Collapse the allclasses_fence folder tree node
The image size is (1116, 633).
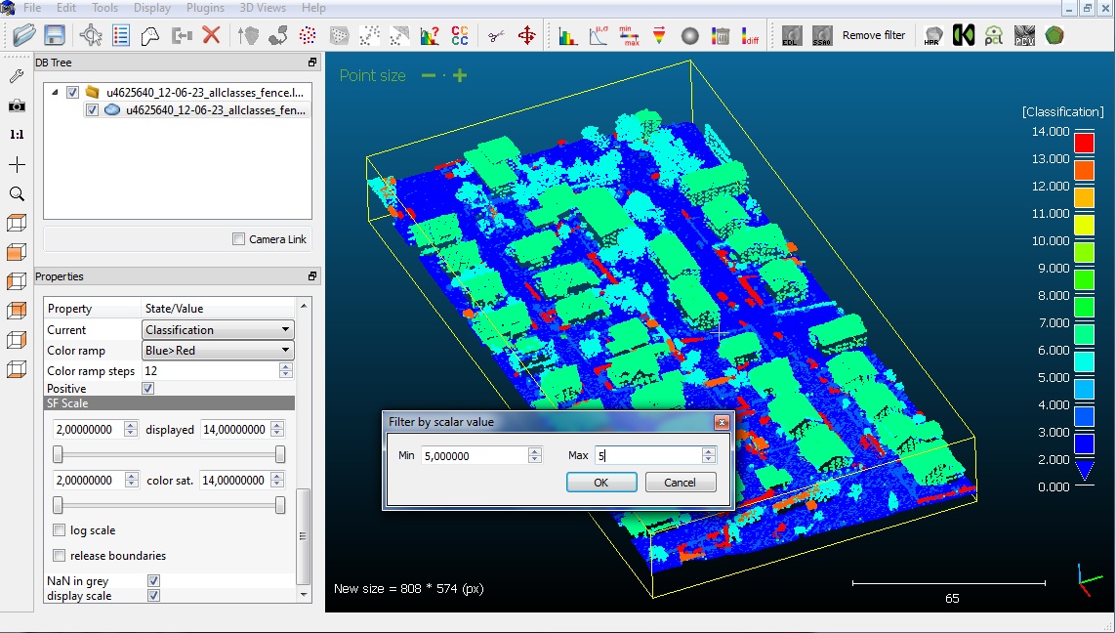[x=55, y=93]
